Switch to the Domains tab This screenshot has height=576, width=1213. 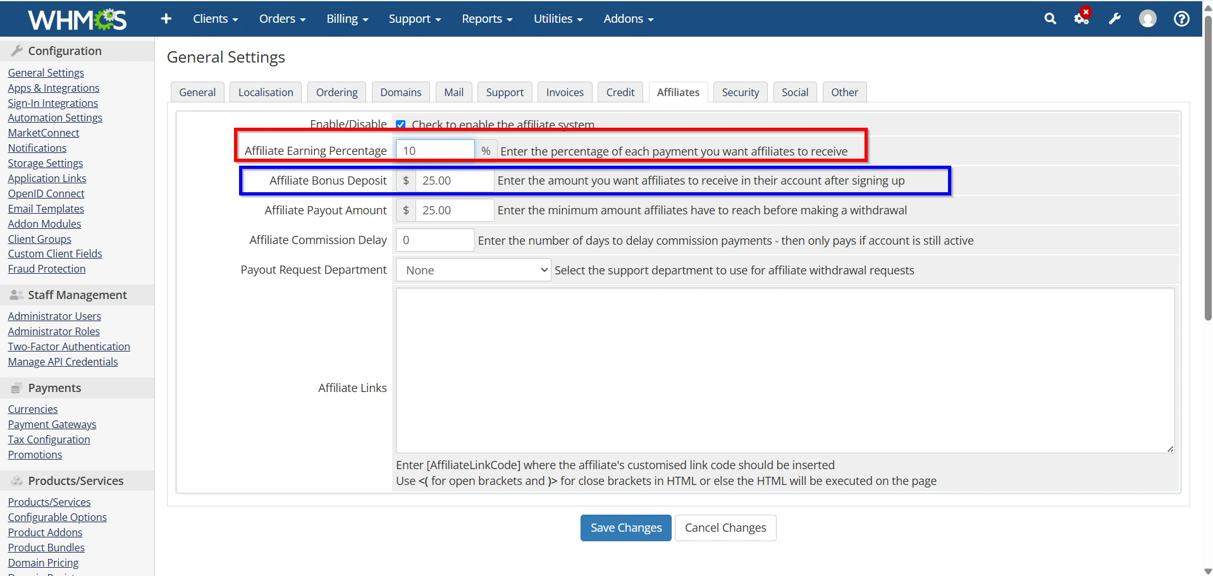point(400,92)
